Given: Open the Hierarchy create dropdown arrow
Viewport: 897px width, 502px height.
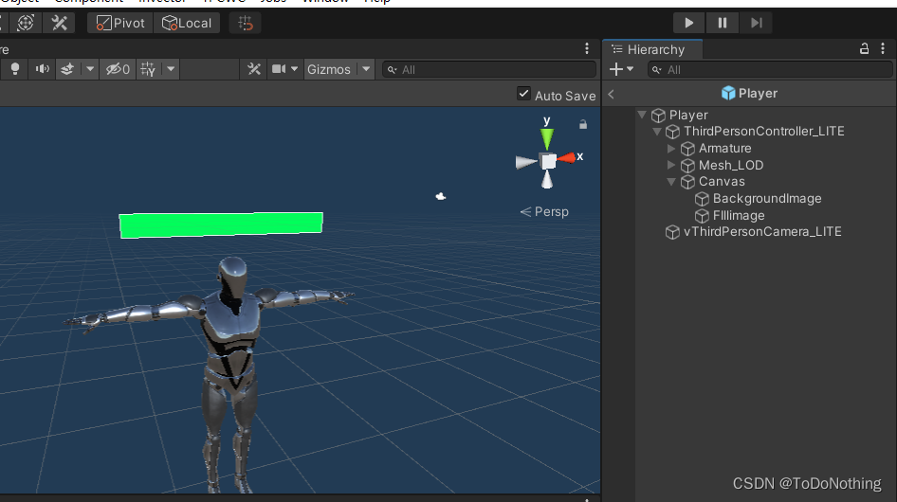Looking at the screenshot, I should coord(630,69).
